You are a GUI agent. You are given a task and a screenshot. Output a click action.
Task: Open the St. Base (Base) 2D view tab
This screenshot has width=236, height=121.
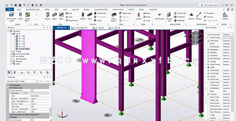point(79,28)
